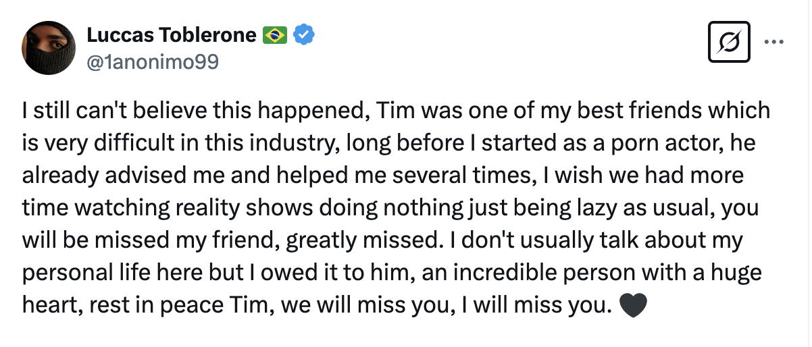Click the black heart emoji ending the post
Viewport: 812px width, 347px height.
pos(632,306)
